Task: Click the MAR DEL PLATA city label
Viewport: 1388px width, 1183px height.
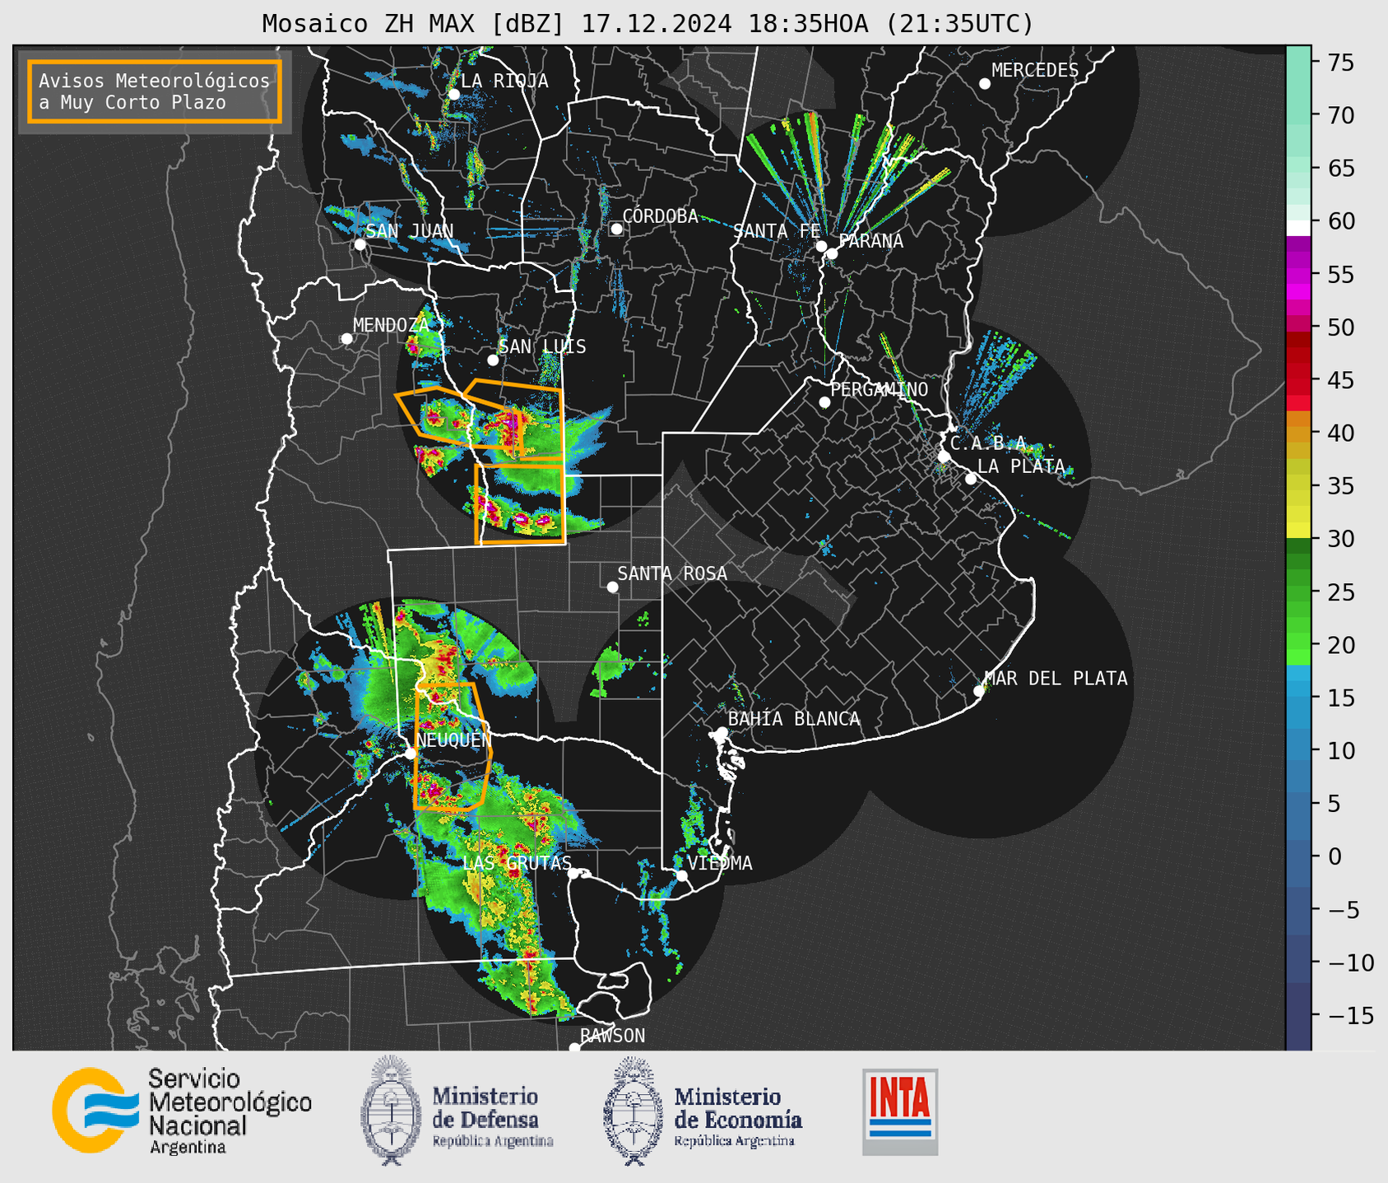Action: (1056, 678)
